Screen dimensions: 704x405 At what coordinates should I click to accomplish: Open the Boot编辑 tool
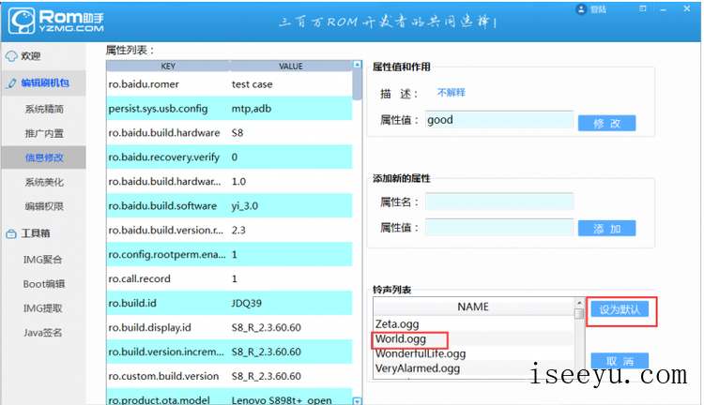(43, 284)
